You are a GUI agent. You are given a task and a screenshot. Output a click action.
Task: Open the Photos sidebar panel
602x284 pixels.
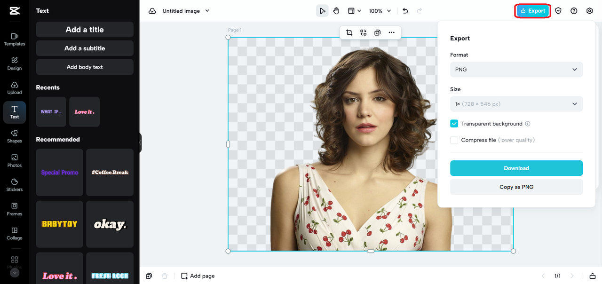pyautogui.click(x=15, y=161)
